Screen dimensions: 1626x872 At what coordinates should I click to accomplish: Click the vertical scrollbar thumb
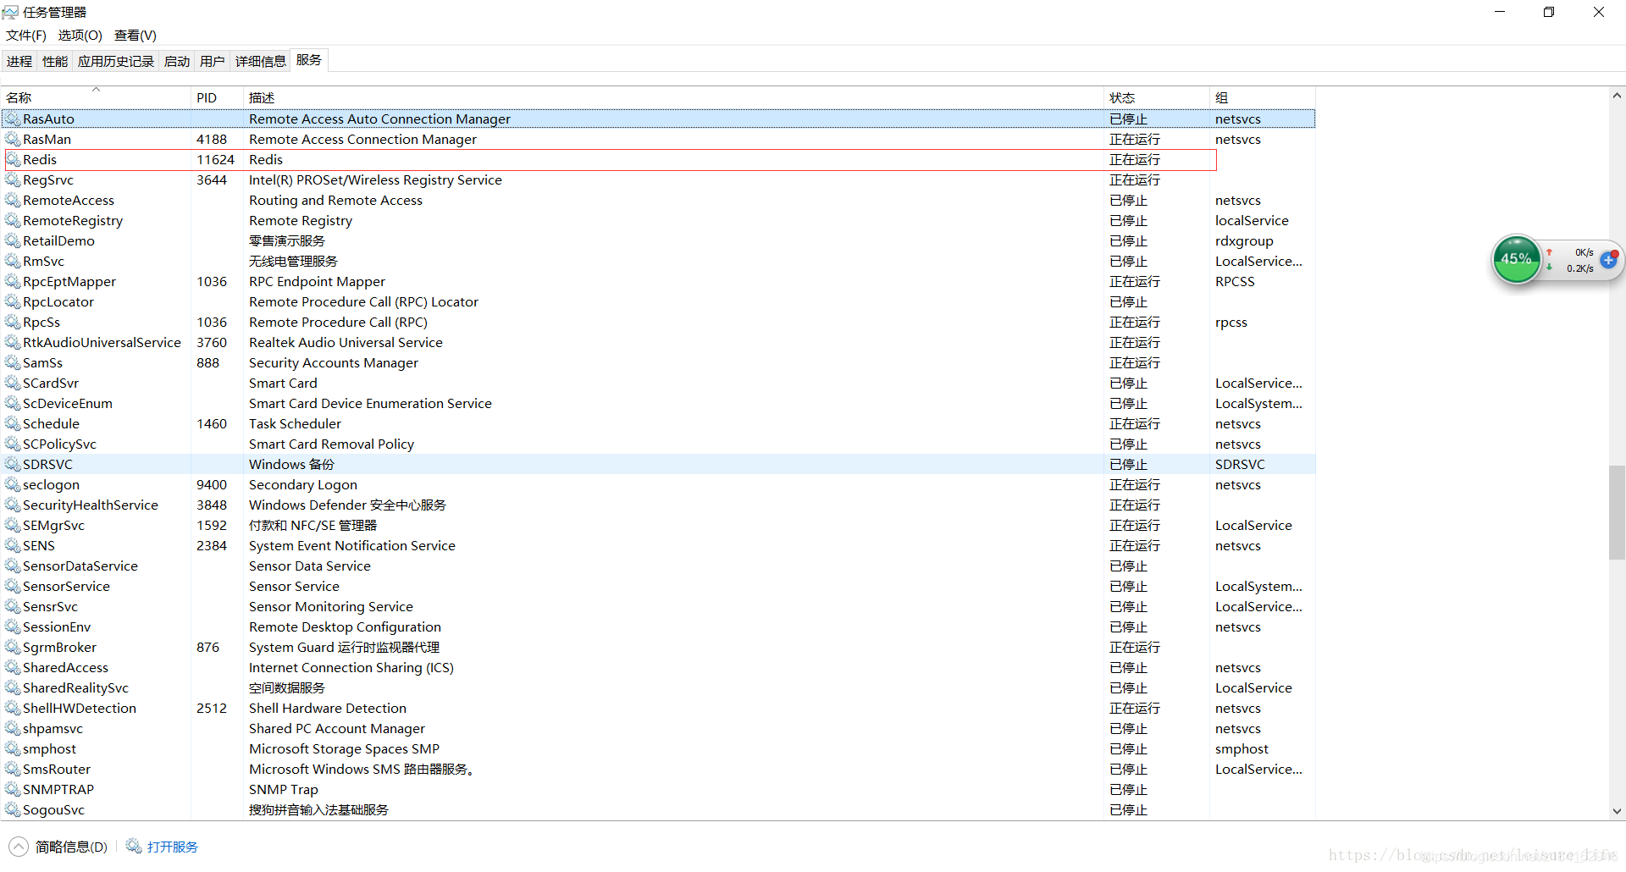pyautogui.click(x=1617, y=512)
